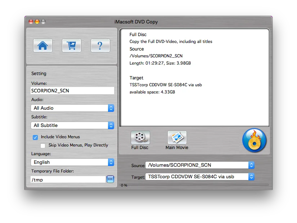Screen dimensions: 297x223
Task: Open the All Subtitle dropdown
Action: click(72, 125)
